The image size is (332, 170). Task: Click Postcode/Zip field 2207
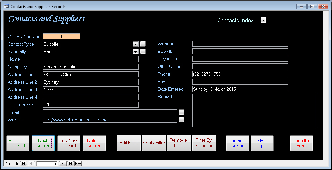point(91,105)
